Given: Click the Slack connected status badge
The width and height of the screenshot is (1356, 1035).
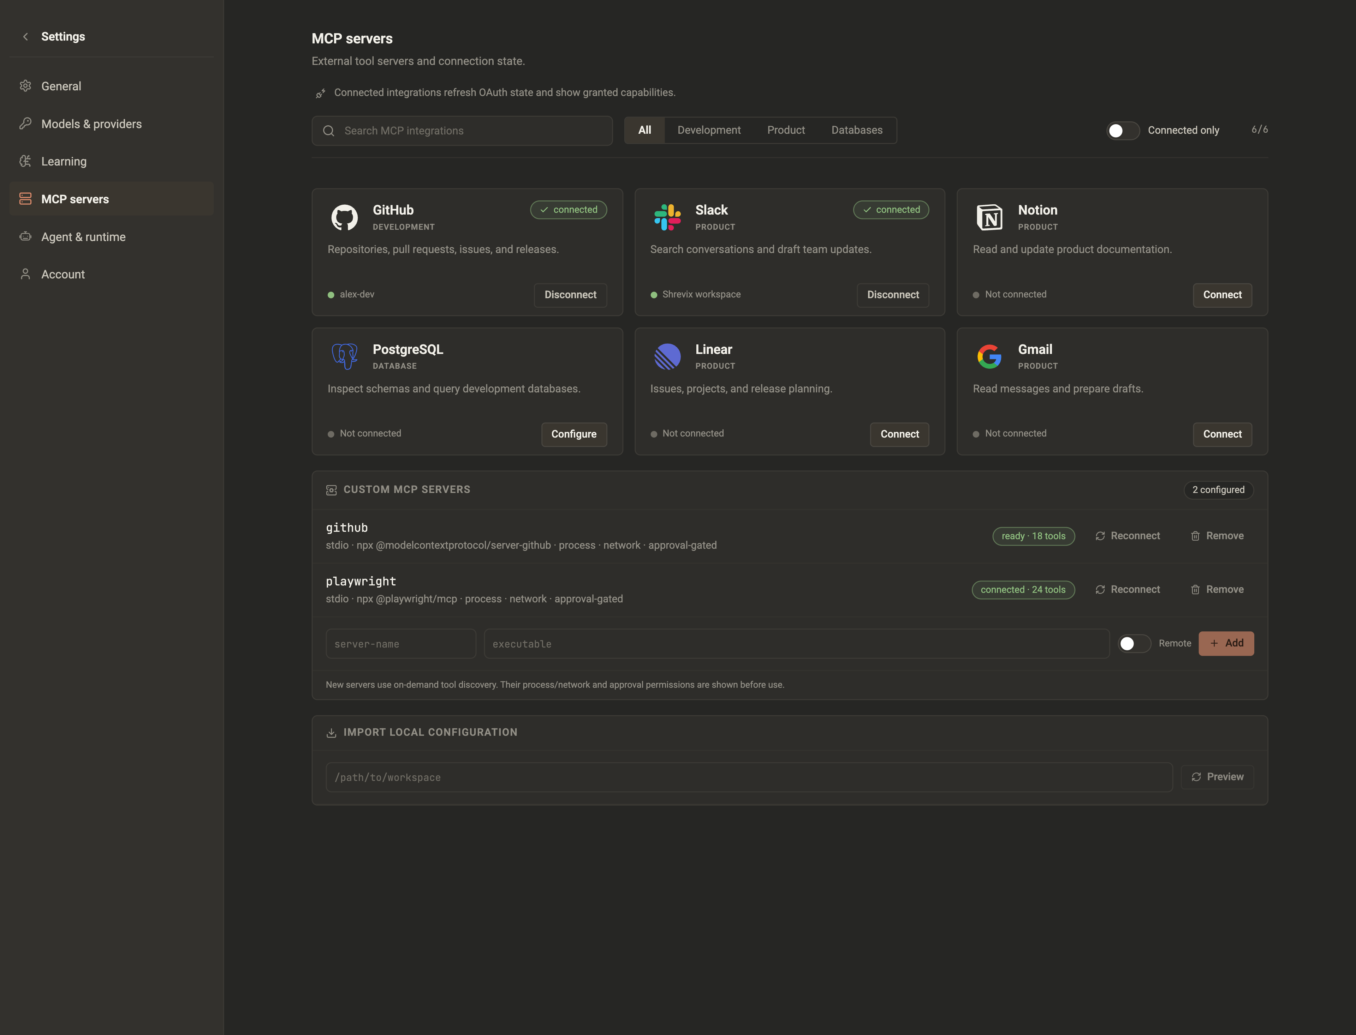Looking at the screenshot, I should (891, 210).
